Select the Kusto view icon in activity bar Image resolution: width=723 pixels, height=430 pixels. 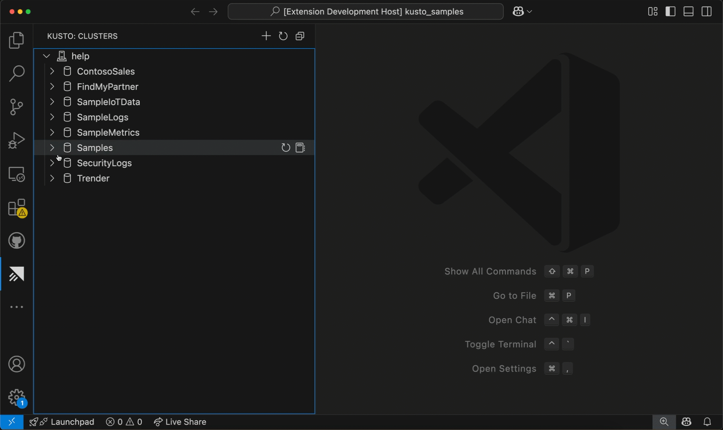[16, 274]
